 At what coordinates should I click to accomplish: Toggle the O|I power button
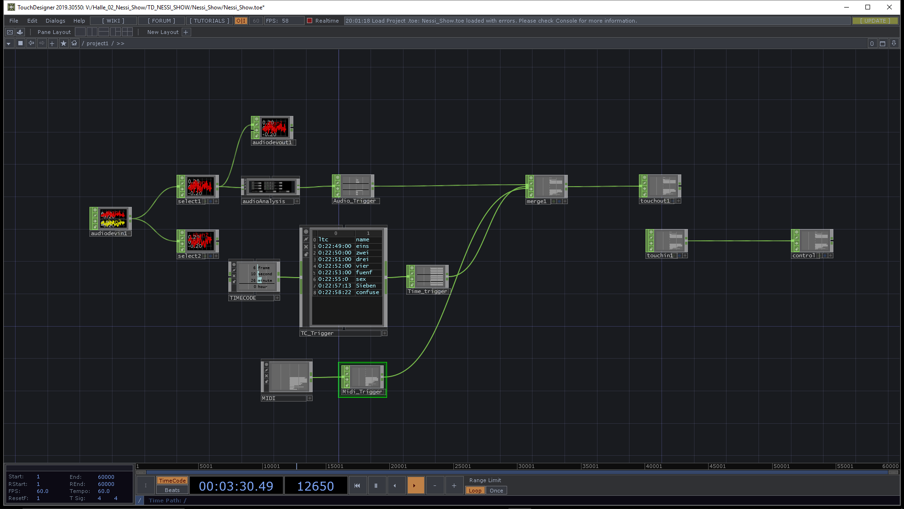[x=241, y=21]
